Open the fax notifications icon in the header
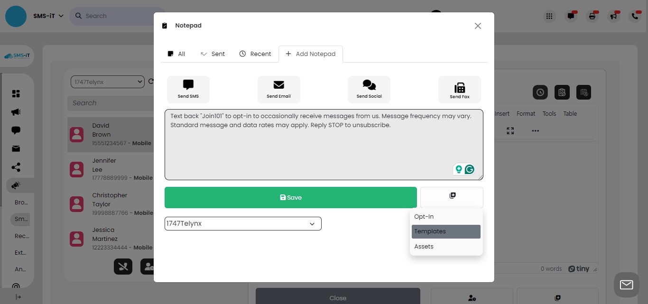The width and height of the screenshot is (648, 304). pos(592,16)
